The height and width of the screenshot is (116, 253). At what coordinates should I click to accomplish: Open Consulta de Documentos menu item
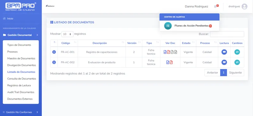click(22, 79)
